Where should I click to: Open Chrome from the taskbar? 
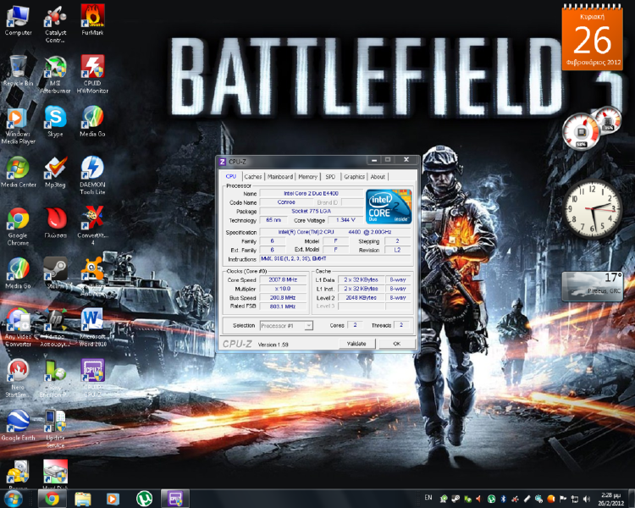point(52,499)
